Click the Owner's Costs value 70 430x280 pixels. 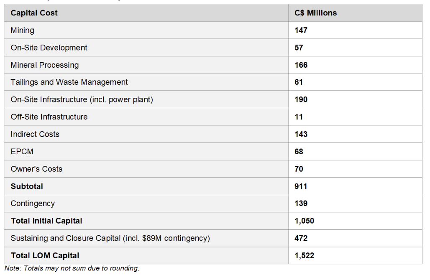click(x=299, y=169)
